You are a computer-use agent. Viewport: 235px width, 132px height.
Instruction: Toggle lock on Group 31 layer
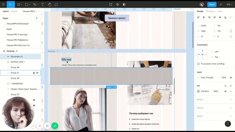(34, 73)
